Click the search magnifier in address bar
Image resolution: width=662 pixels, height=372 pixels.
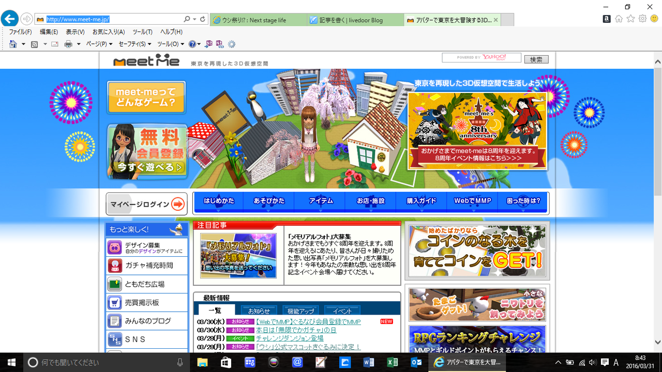point(187,19)
